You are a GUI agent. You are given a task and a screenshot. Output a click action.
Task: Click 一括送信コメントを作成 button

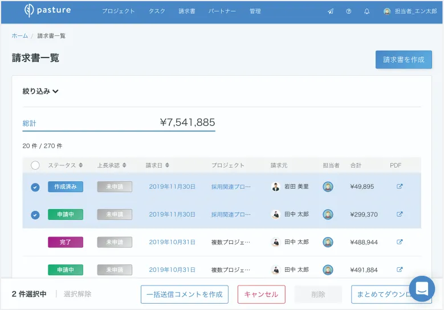click(184, 295)
